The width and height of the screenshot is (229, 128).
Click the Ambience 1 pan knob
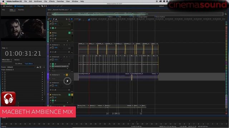tap(61, 48)
